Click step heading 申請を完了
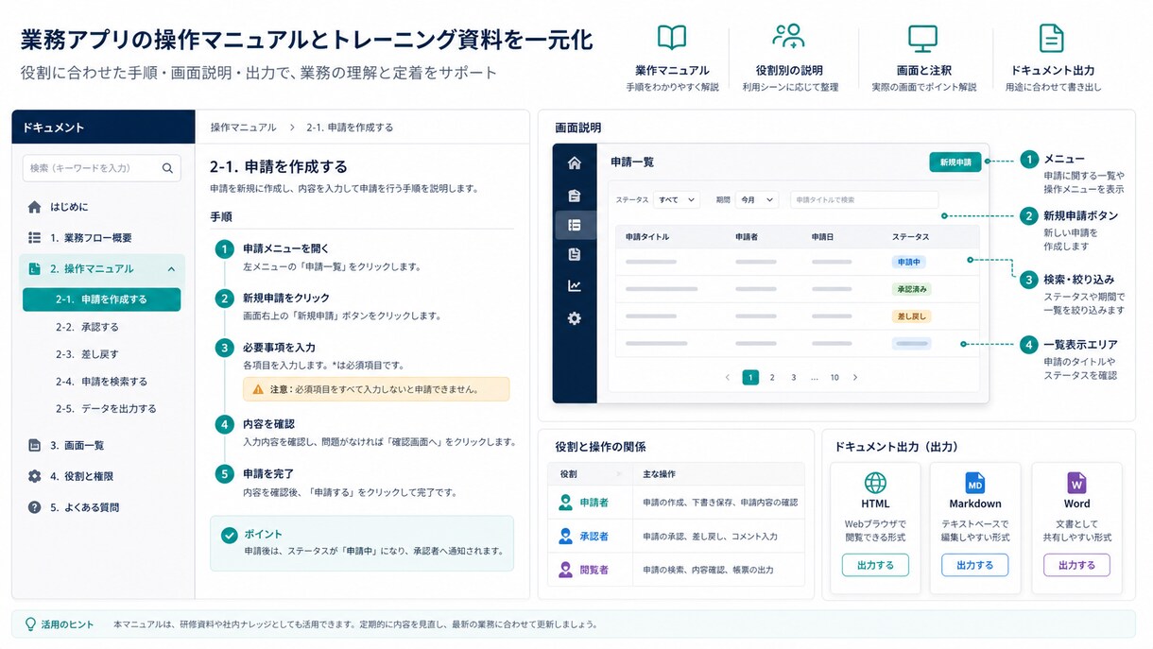This screenshot has width=1153, height=649. click(268, 473)
